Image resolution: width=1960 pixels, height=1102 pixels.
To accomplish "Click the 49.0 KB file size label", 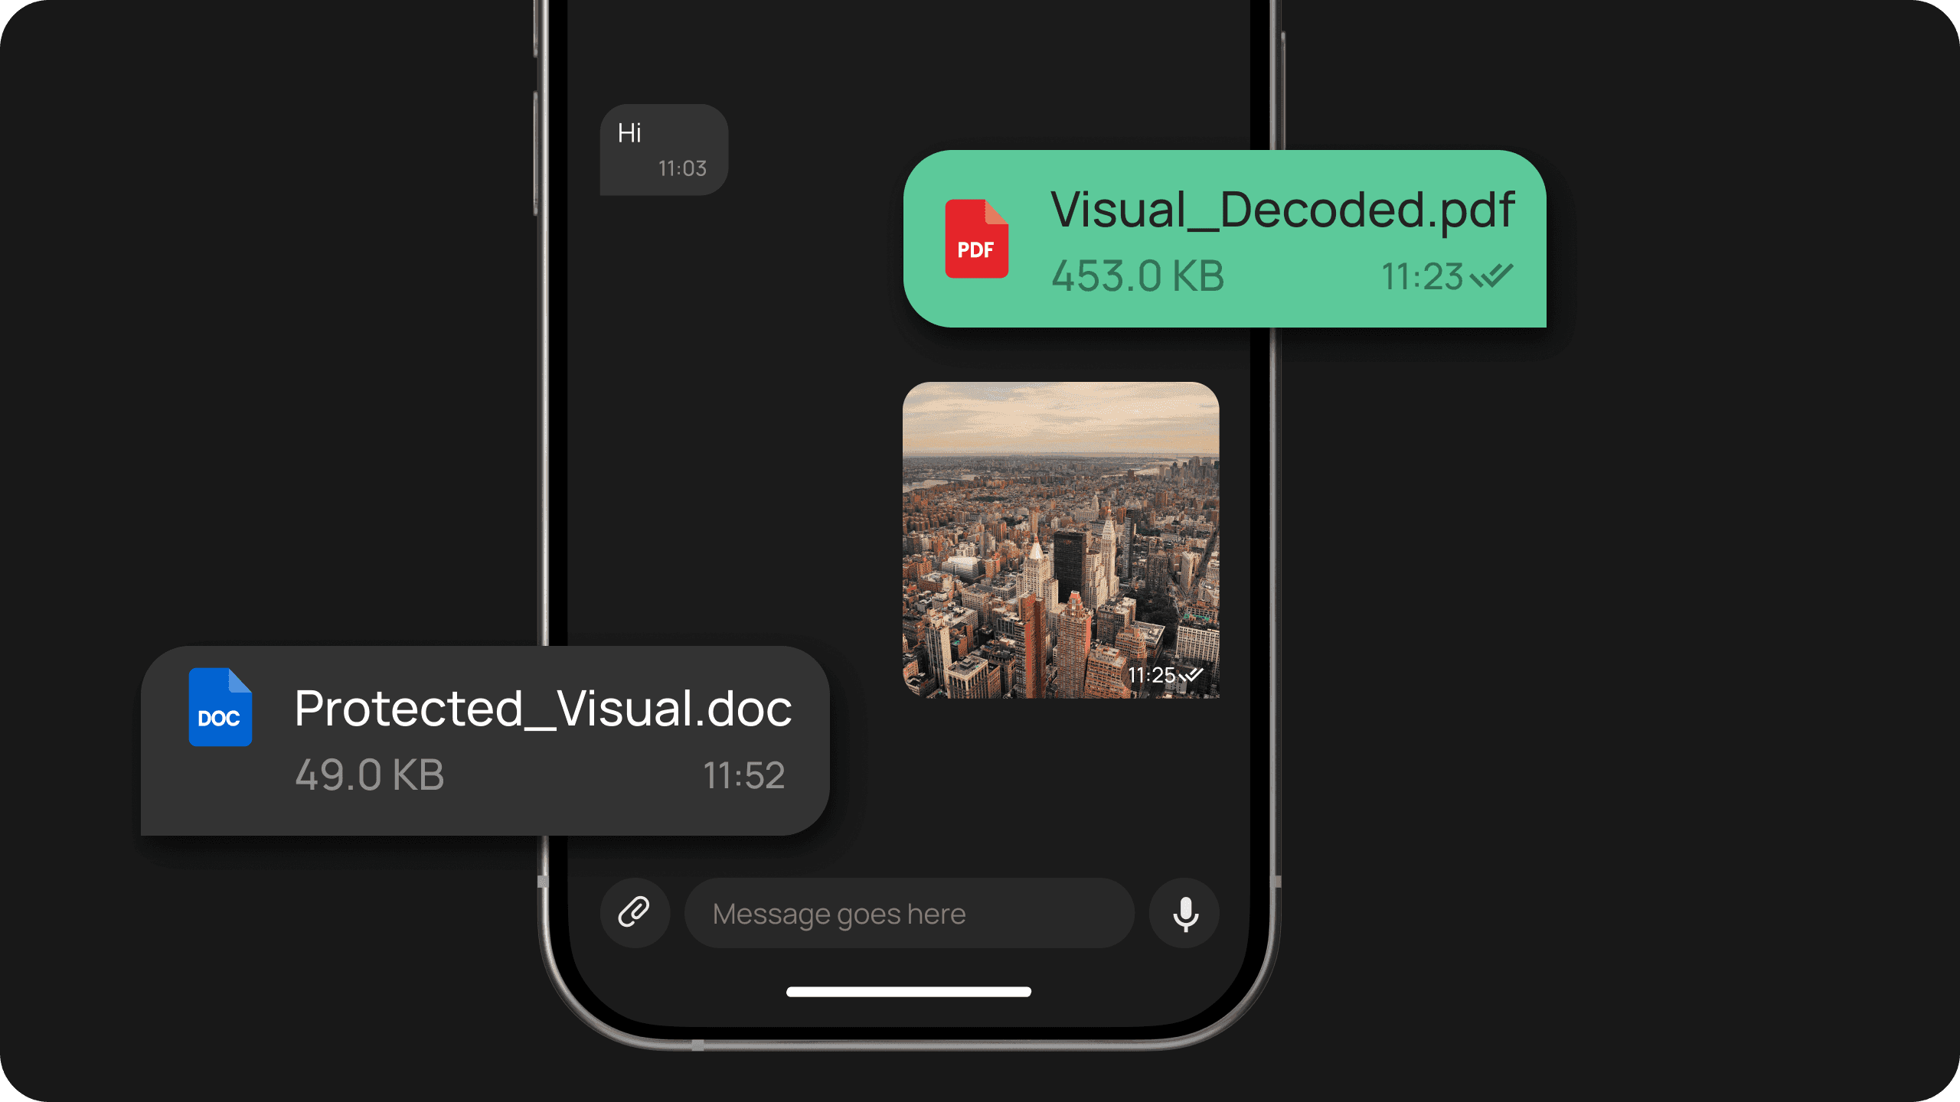I will [x=369, y=774].
